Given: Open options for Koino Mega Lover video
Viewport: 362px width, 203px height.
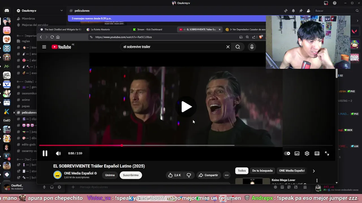Looking at the screenshot, I should point(317,180).
